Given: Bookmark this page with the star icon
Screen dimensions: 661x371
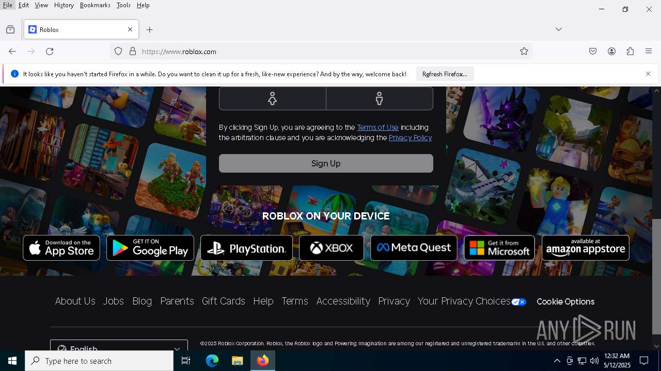Looking at the screenshot, I should coord(524,52).
